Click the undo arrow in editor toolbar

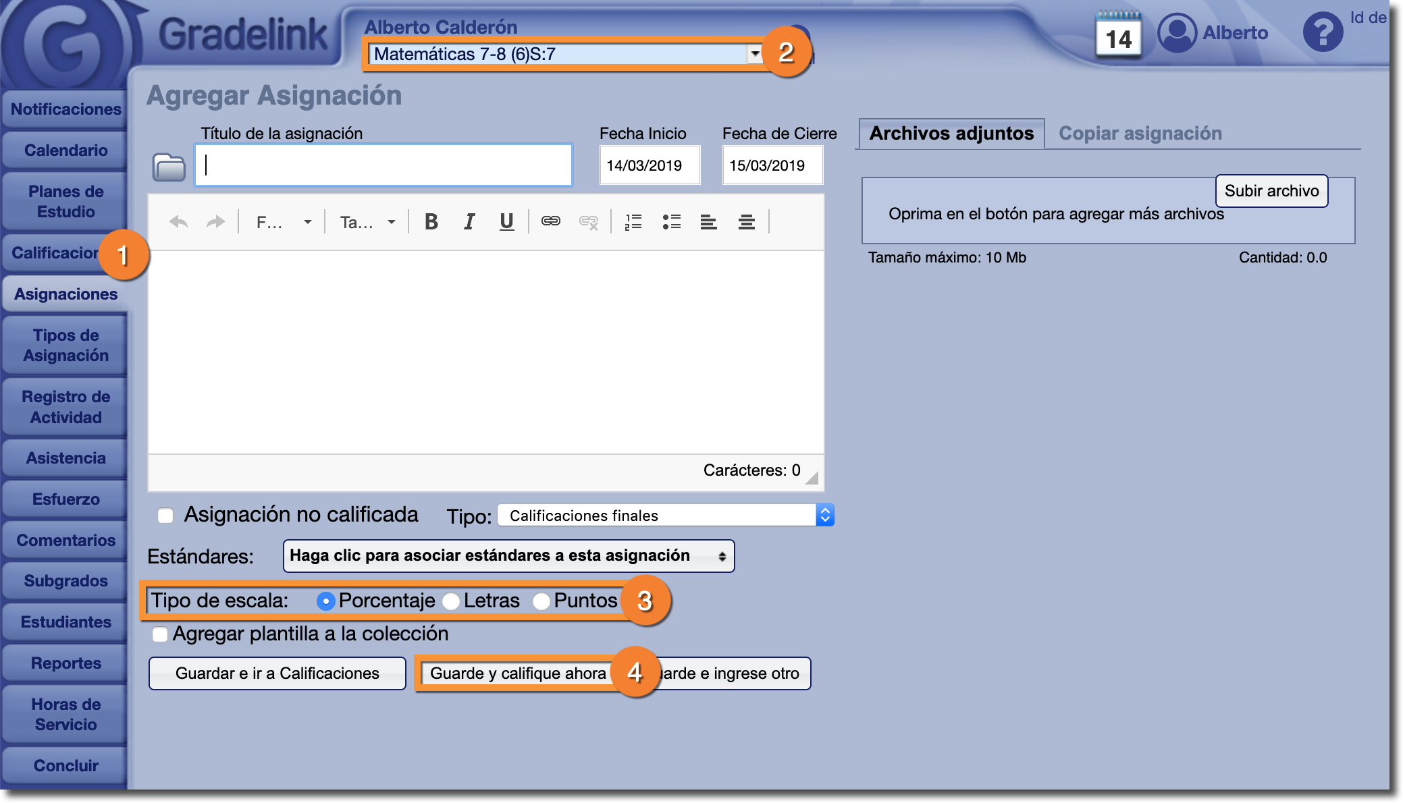pos(178,222)
